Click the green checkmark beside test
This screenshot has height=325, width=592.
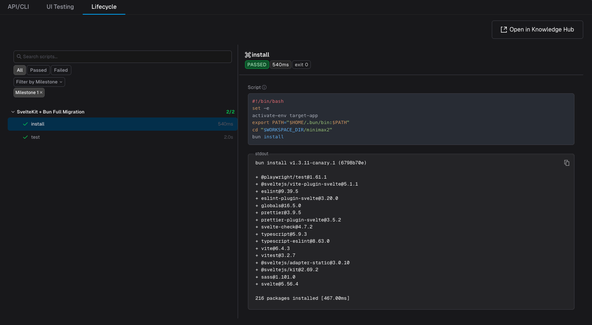pos(25,137)
